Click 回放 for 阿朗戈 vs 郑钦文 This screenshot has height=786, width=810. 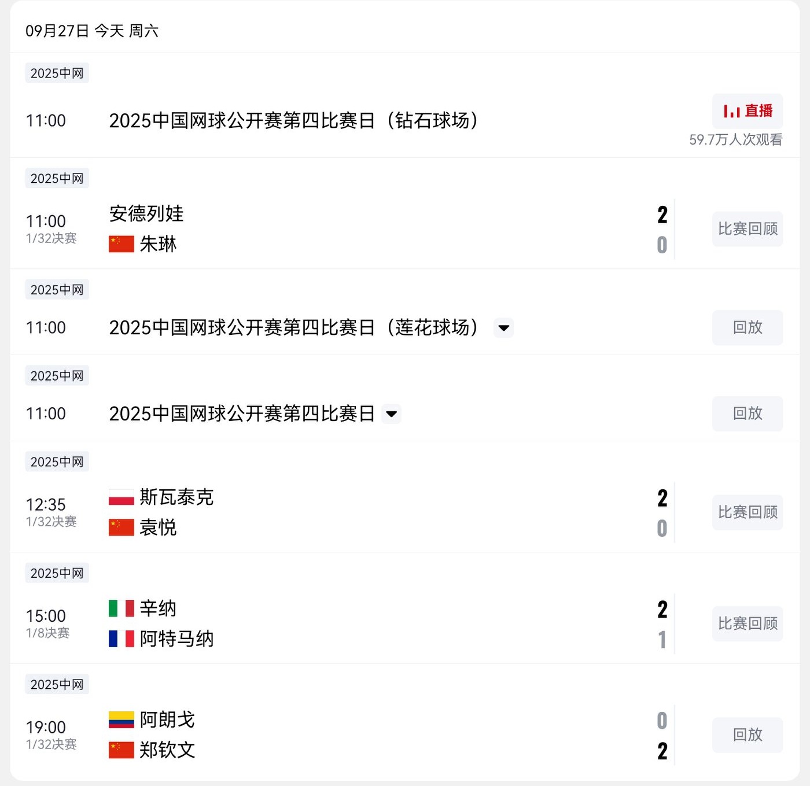(x=747, y=735)
